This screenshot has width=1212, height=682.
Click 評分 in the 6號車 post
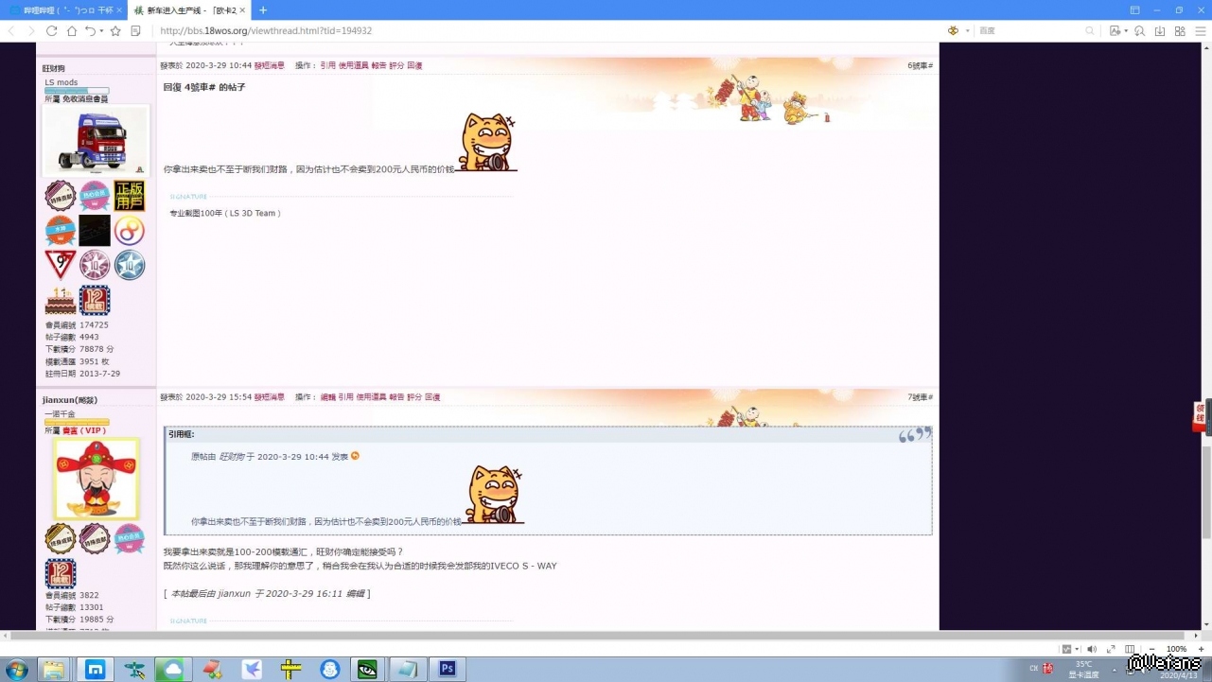click(x=396, y=66)
